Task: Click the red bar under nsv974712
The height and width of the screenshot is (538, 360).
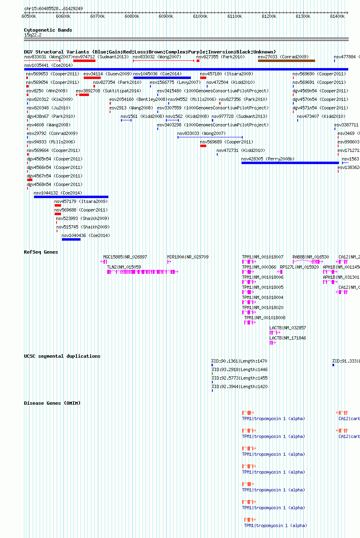Action: (84, 61)
